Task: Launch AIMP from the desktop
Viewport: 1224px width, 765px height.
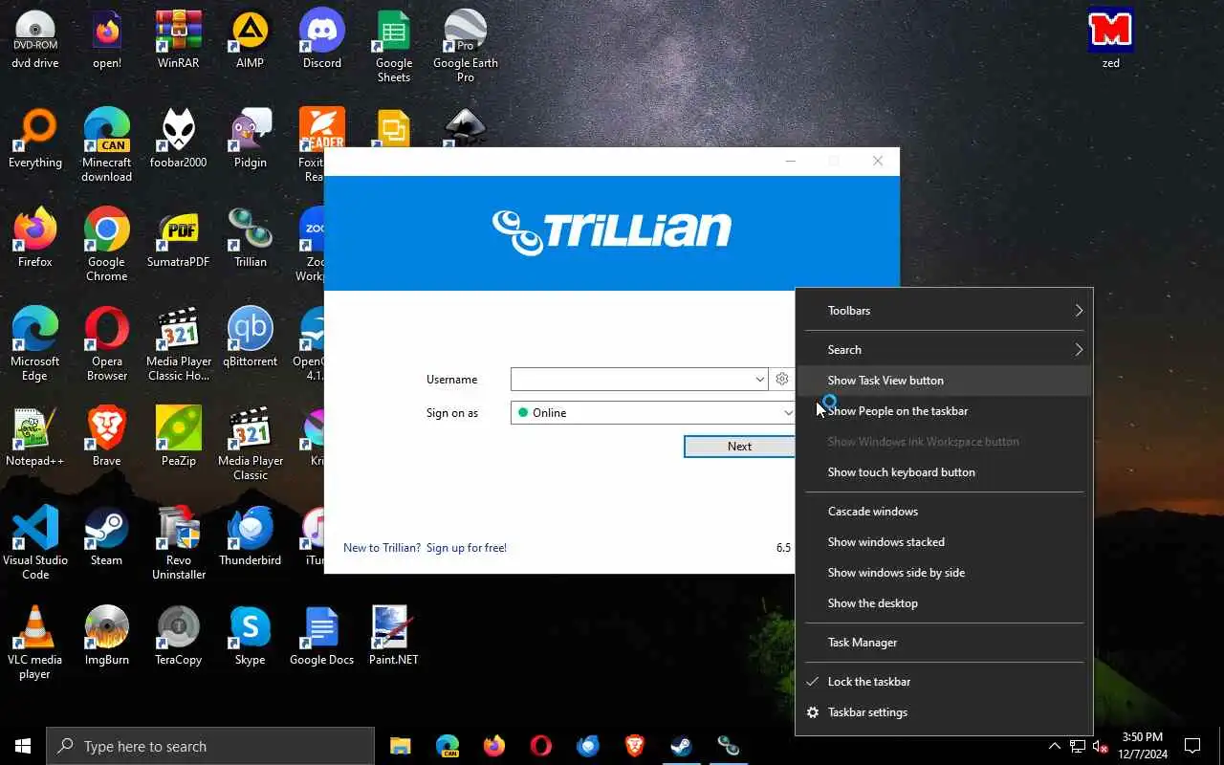Action: click(x=251, y=39)
